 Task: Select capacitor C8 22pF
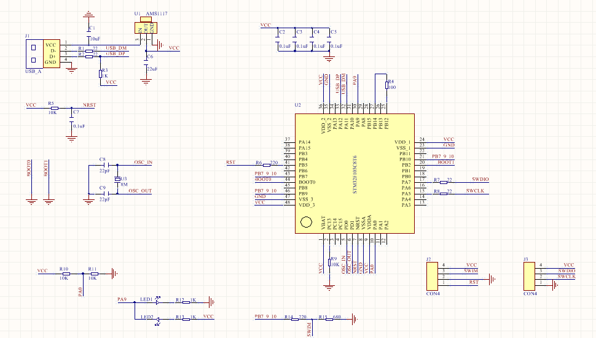[x=106, y=165]
